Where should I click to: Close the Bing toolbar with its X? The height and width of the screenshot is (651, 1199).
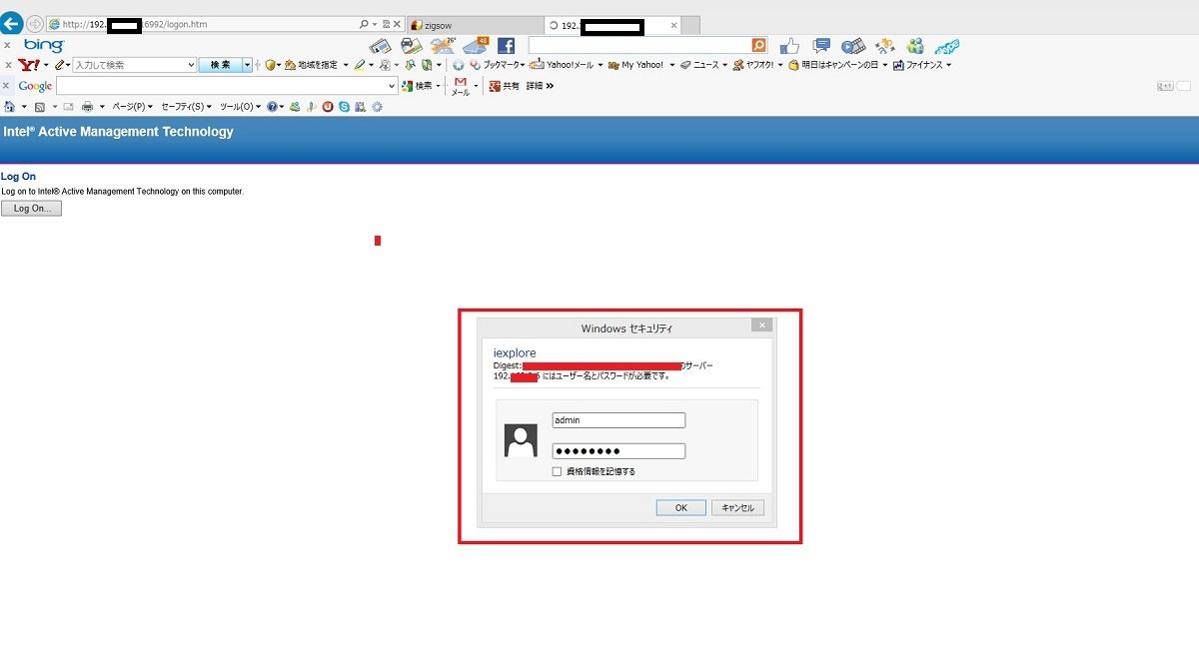pyautogui.click(x=8, y=46)
